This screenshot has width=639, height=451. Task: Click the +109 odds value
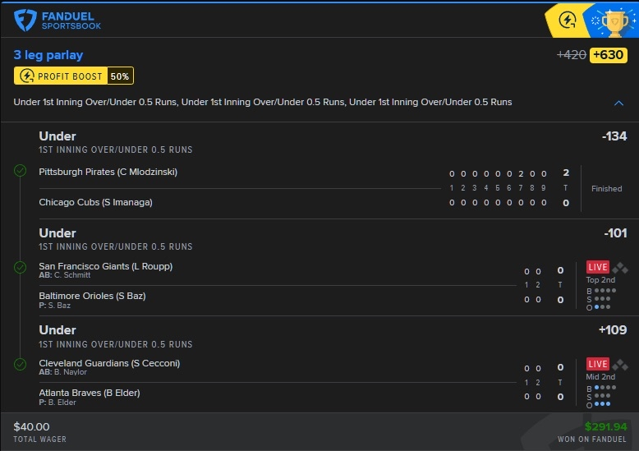tap(613, 330)
